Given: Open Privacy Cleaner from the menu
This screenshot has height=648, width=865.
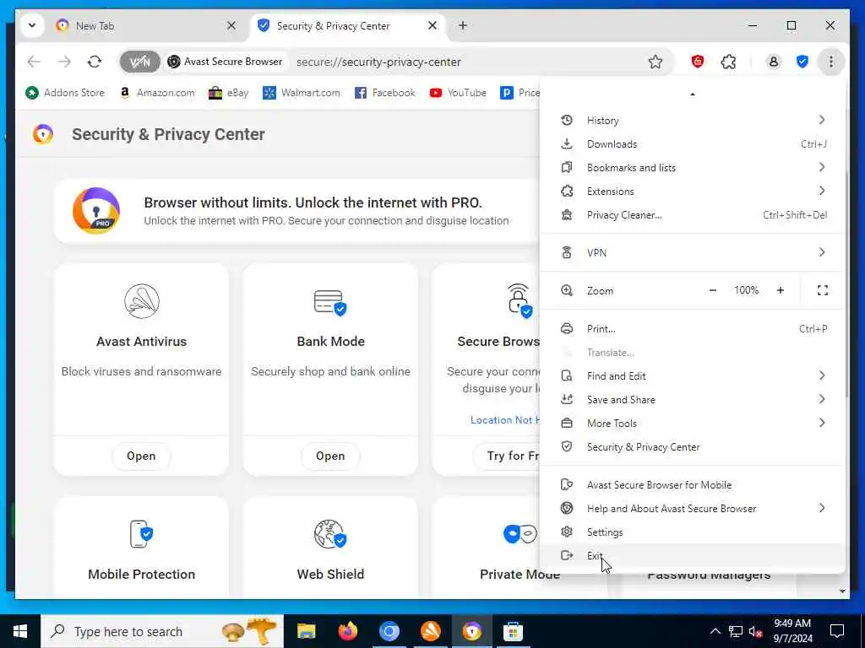Looking at the screenshot, I should pos(693,215).
